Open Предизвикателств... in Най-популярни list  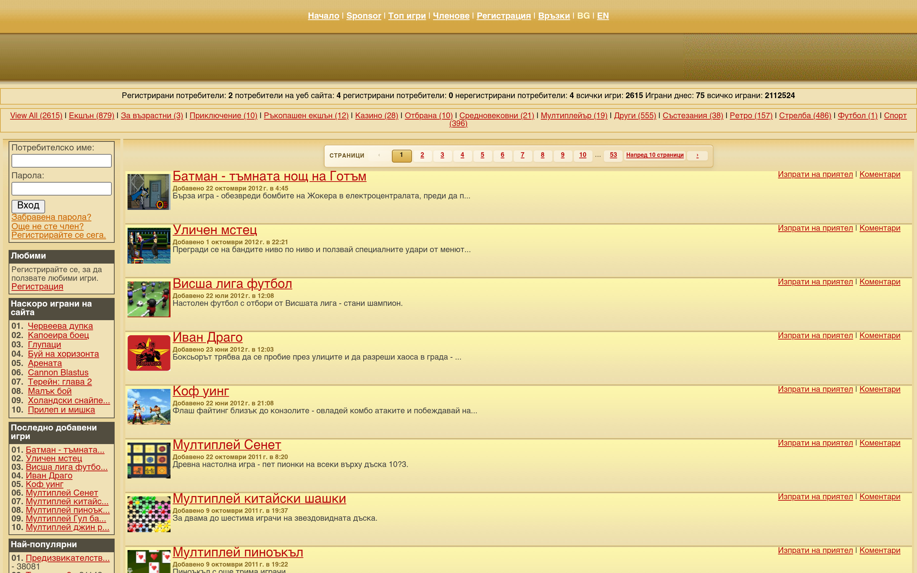[x=67, y=558]
